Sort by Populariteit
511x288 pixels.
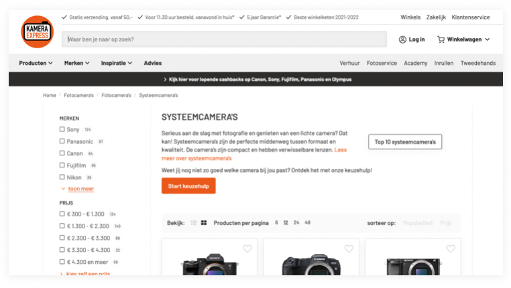point(418,223)
